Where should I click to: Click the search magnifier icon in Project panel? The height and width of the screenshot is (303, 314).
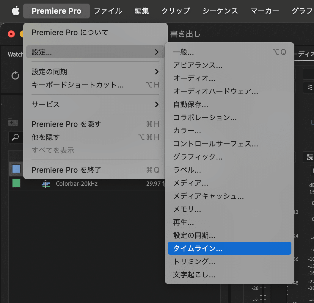[x=15, y=137]
